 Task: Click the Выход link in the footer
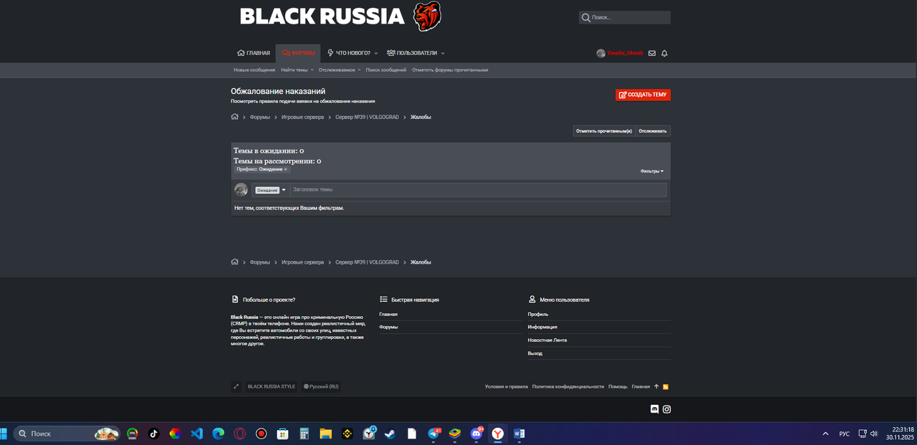pyautogui.click(x=535, y=353)
